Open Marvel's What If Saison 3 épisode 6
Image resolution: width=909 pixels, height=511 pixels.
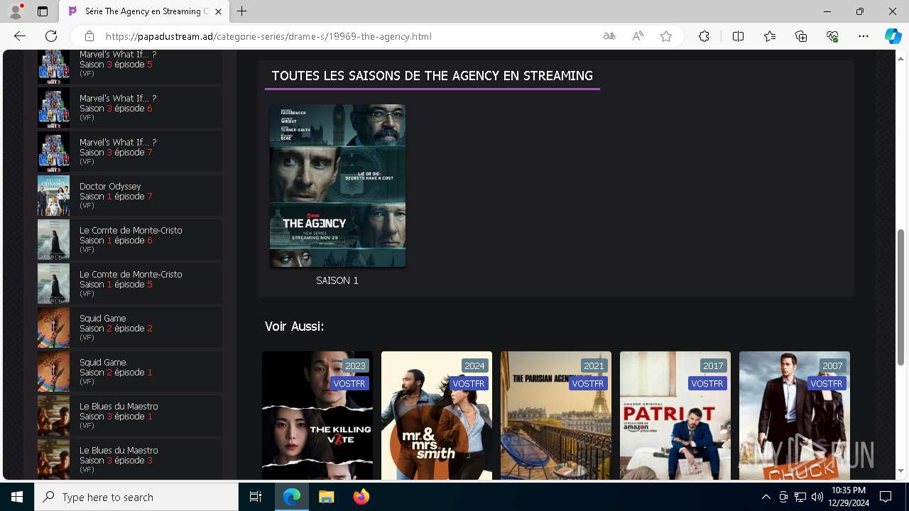[130, 108]
